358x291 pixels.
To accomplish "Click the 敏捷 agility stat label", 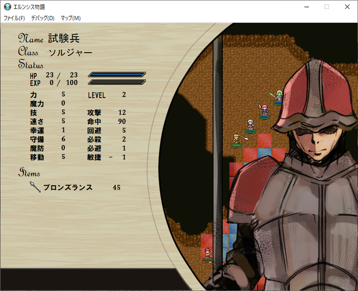I will (94, 157).
